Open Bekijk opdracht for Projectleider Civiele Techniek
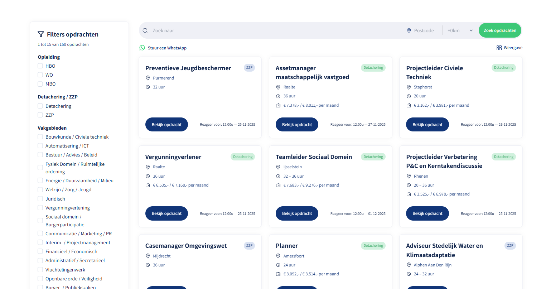This screenshot has width=536, height=289. [427, 125]
